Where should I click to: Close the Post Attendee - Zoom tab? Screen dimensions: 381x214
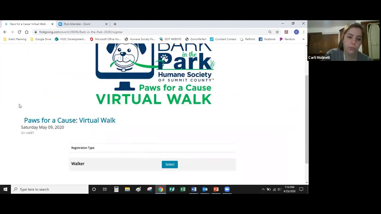click(x=106, y=24)
